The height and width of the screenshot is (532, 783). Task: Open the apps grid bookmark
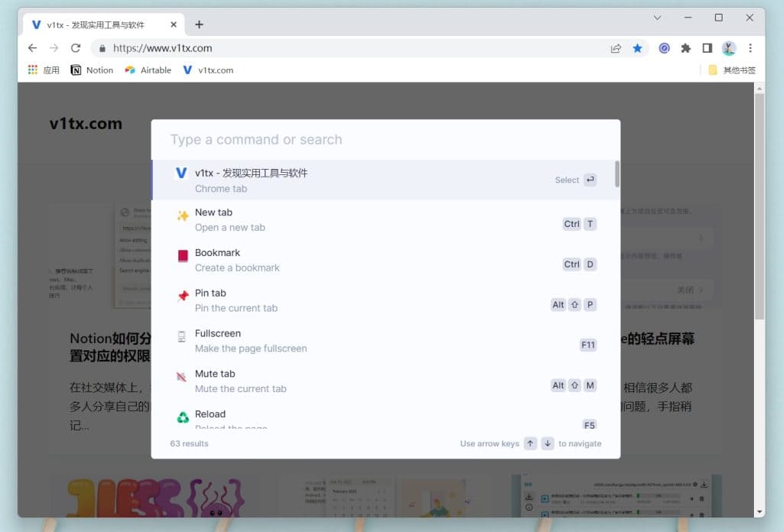(x=44, y=70)
